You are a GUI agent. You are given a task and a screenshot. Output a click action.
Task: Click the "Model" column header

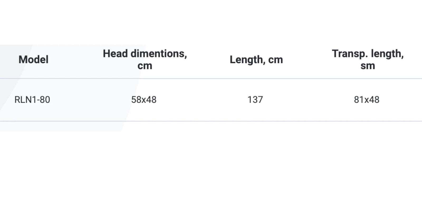33,60
